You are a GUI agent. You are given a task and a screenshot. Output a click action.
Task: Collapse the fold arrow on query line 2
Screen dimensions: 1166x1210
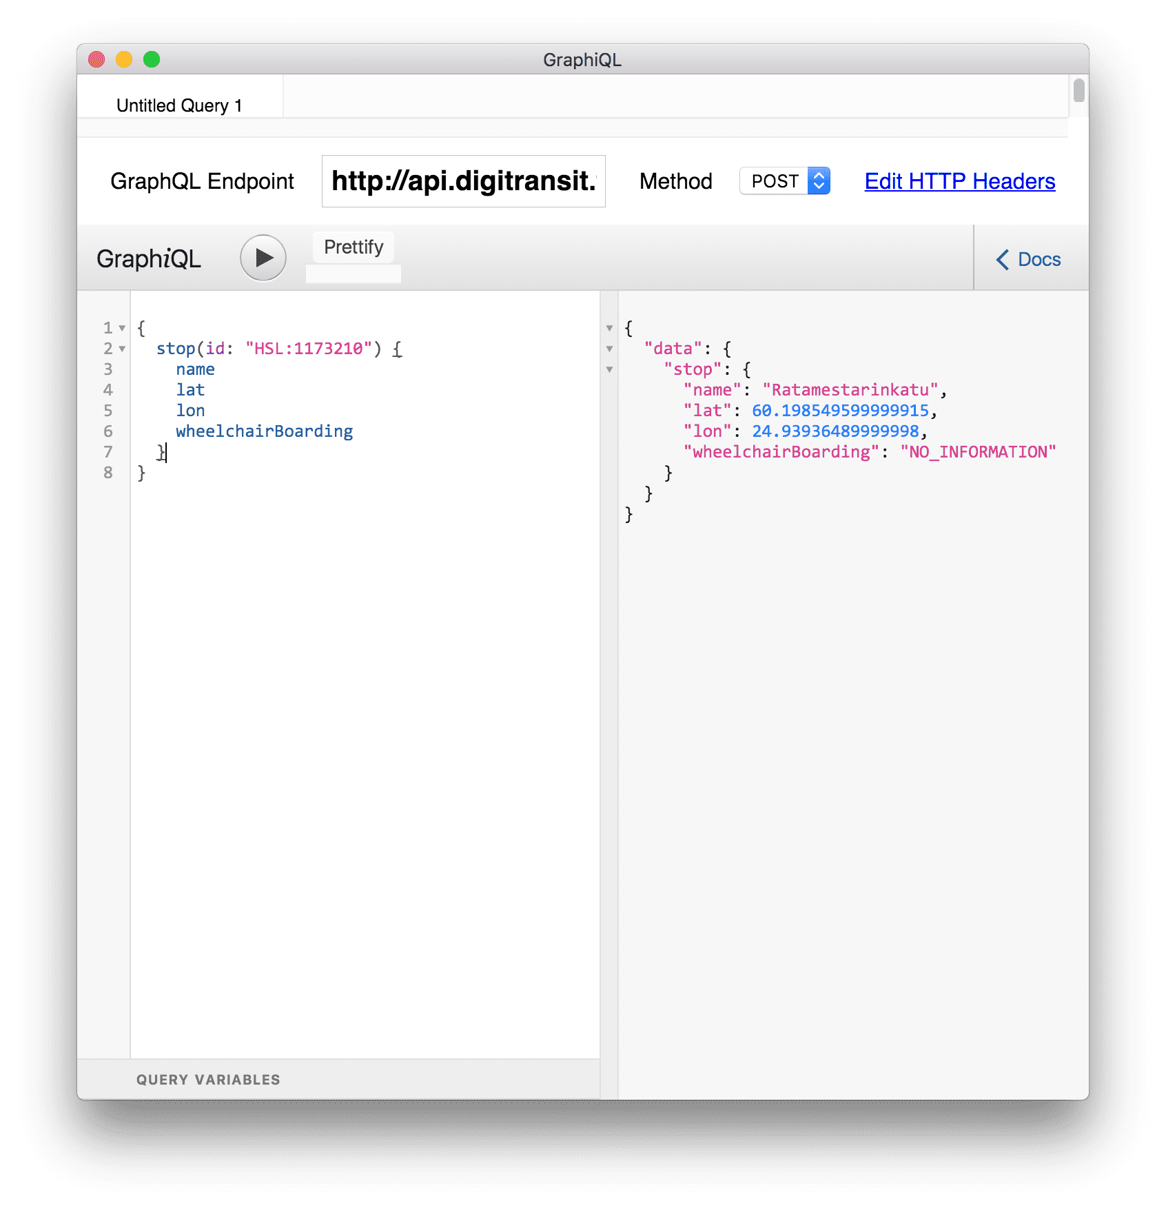point(122,349)
